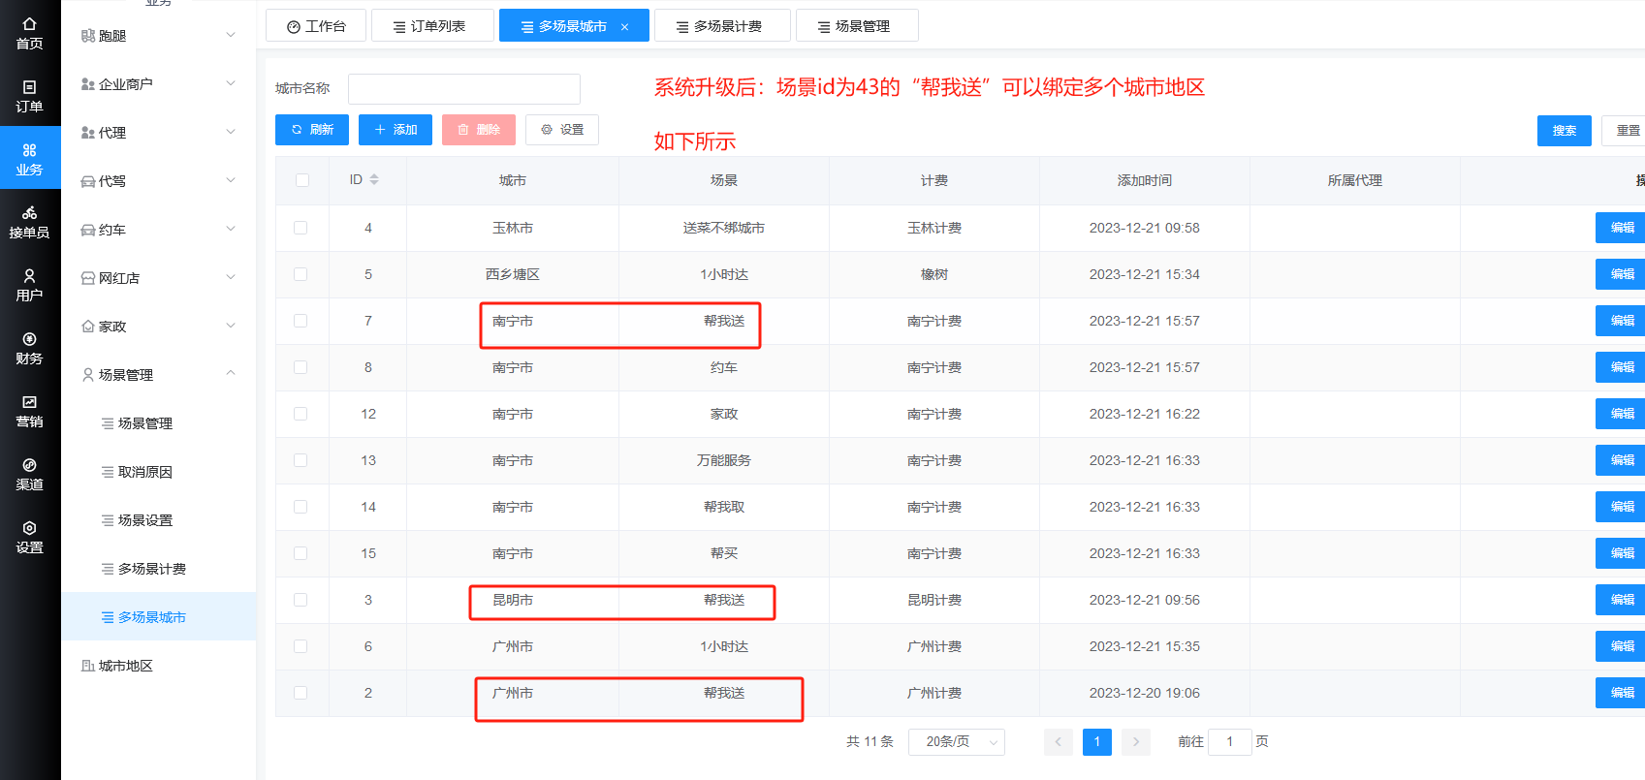Image resolution: width=1645 pixels, height=780 pixels.
Task: Open 设置 settings icon in left rail
Action: (30, 537)
